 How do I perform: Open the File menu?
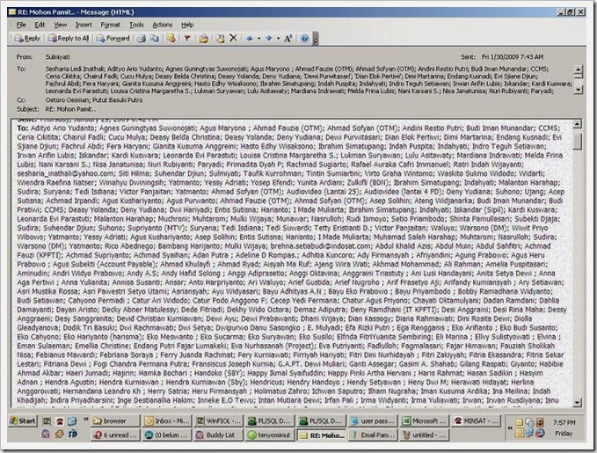(x=21, y=25)
